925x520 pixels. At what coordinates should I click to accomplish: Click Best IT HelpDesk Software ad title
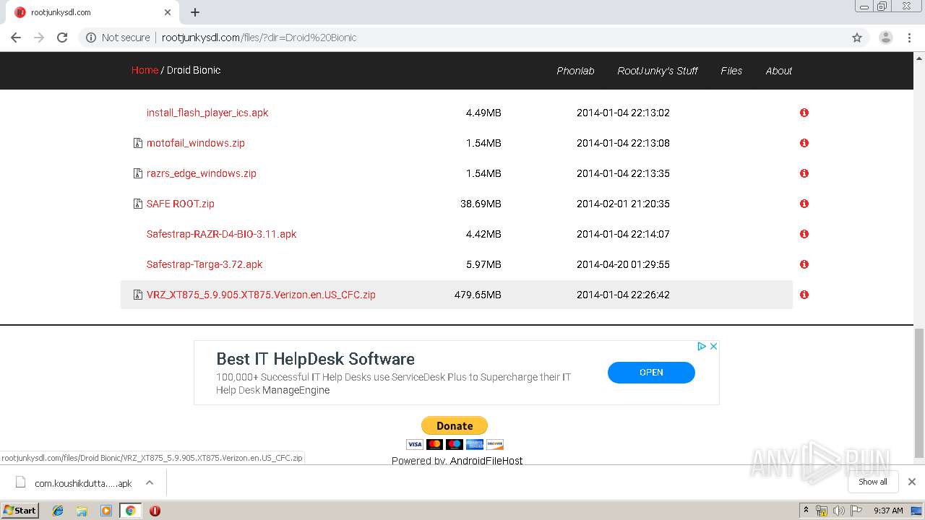click(315, 359)
